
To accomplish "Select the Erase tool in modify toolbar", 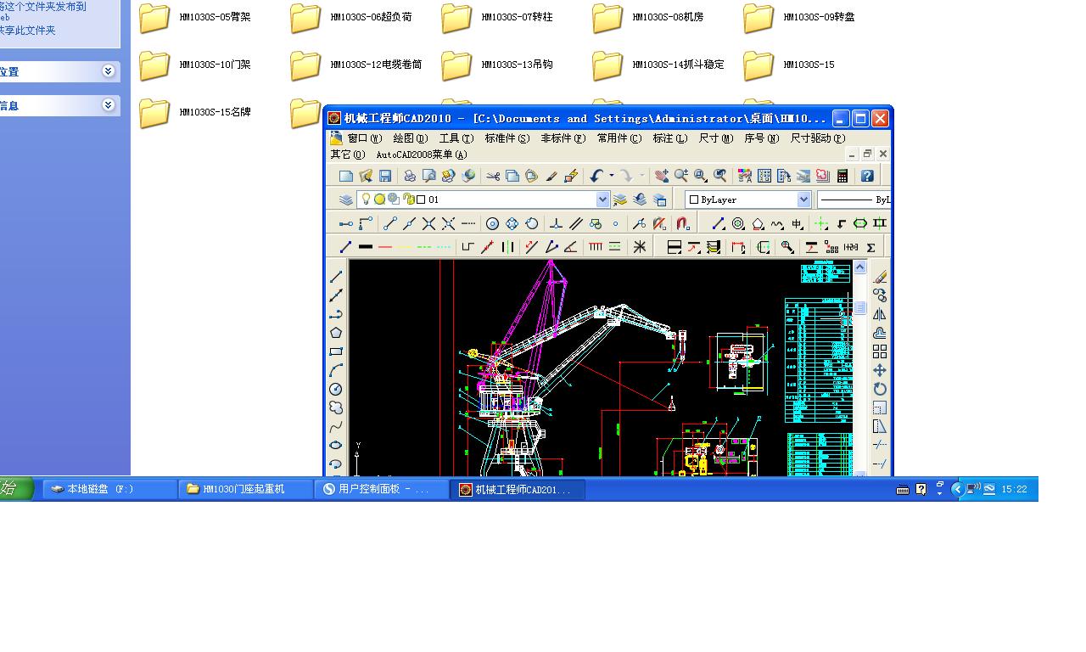I will tap(880, 277).
